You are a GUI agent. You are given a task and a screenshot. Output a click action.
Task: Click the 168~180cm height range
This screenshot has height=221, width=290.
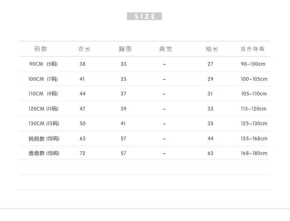point(254,153)
